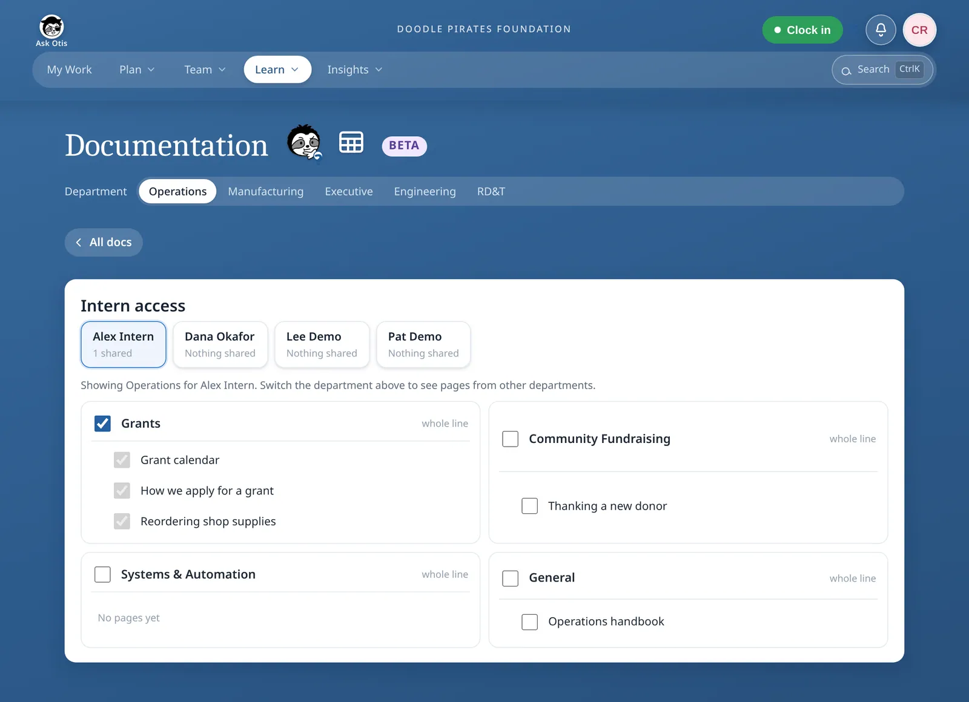Click whole line label in General section
The width and height of the screenshot is (969, 702).
pos(853,579)
